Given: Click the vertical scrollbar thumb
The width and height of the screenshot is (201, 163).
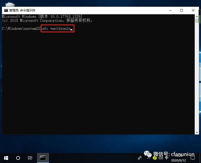Looking at the screenshot, I should (197, 21).
